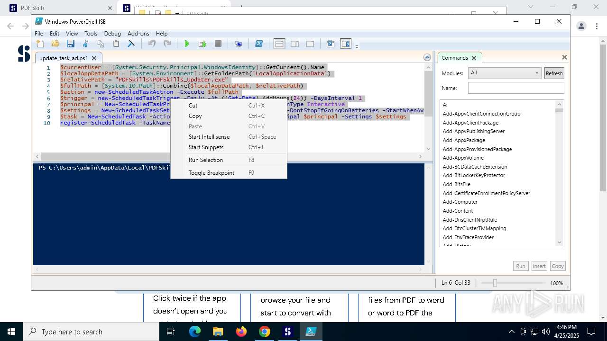Click the Redo toolbar arrow
The width and height of the screenshot is (607, 341).
(x=167, y=44)
